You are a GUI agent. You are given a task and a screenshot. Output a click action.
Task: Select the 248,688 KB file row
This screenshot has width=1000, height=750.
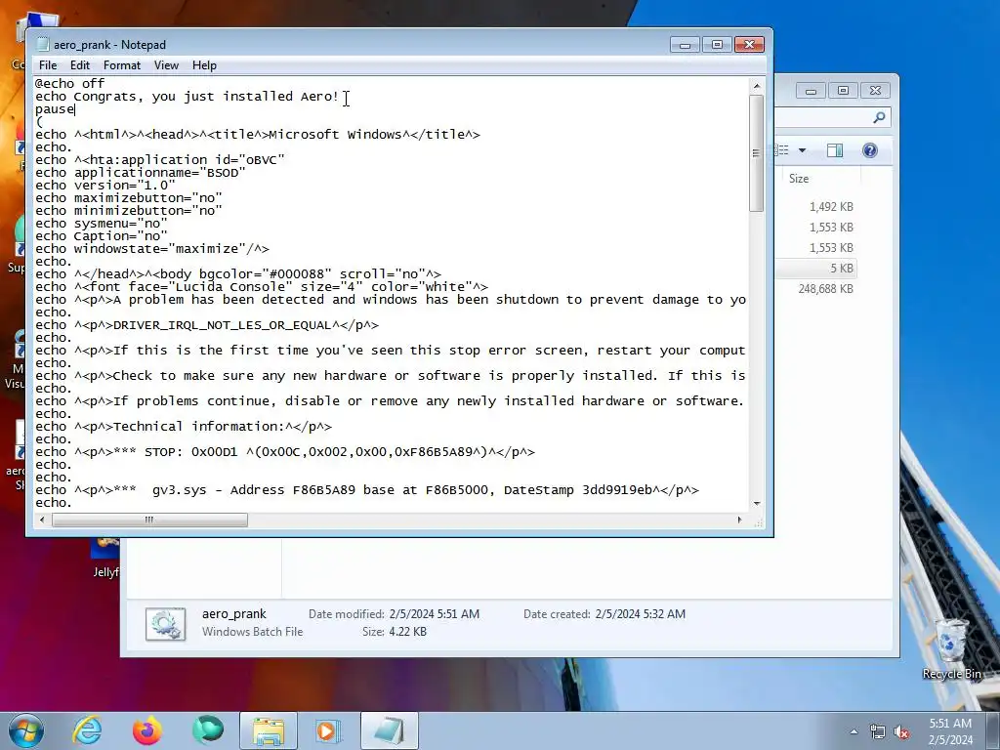pyautogui.click(x=816, y=289)
